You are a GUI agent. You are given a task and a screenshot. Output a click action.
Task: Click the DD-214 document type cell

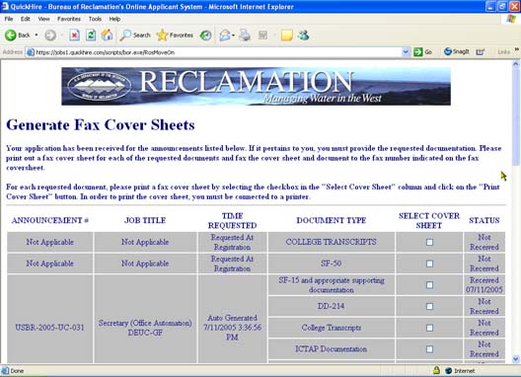(x=332, y=306)
